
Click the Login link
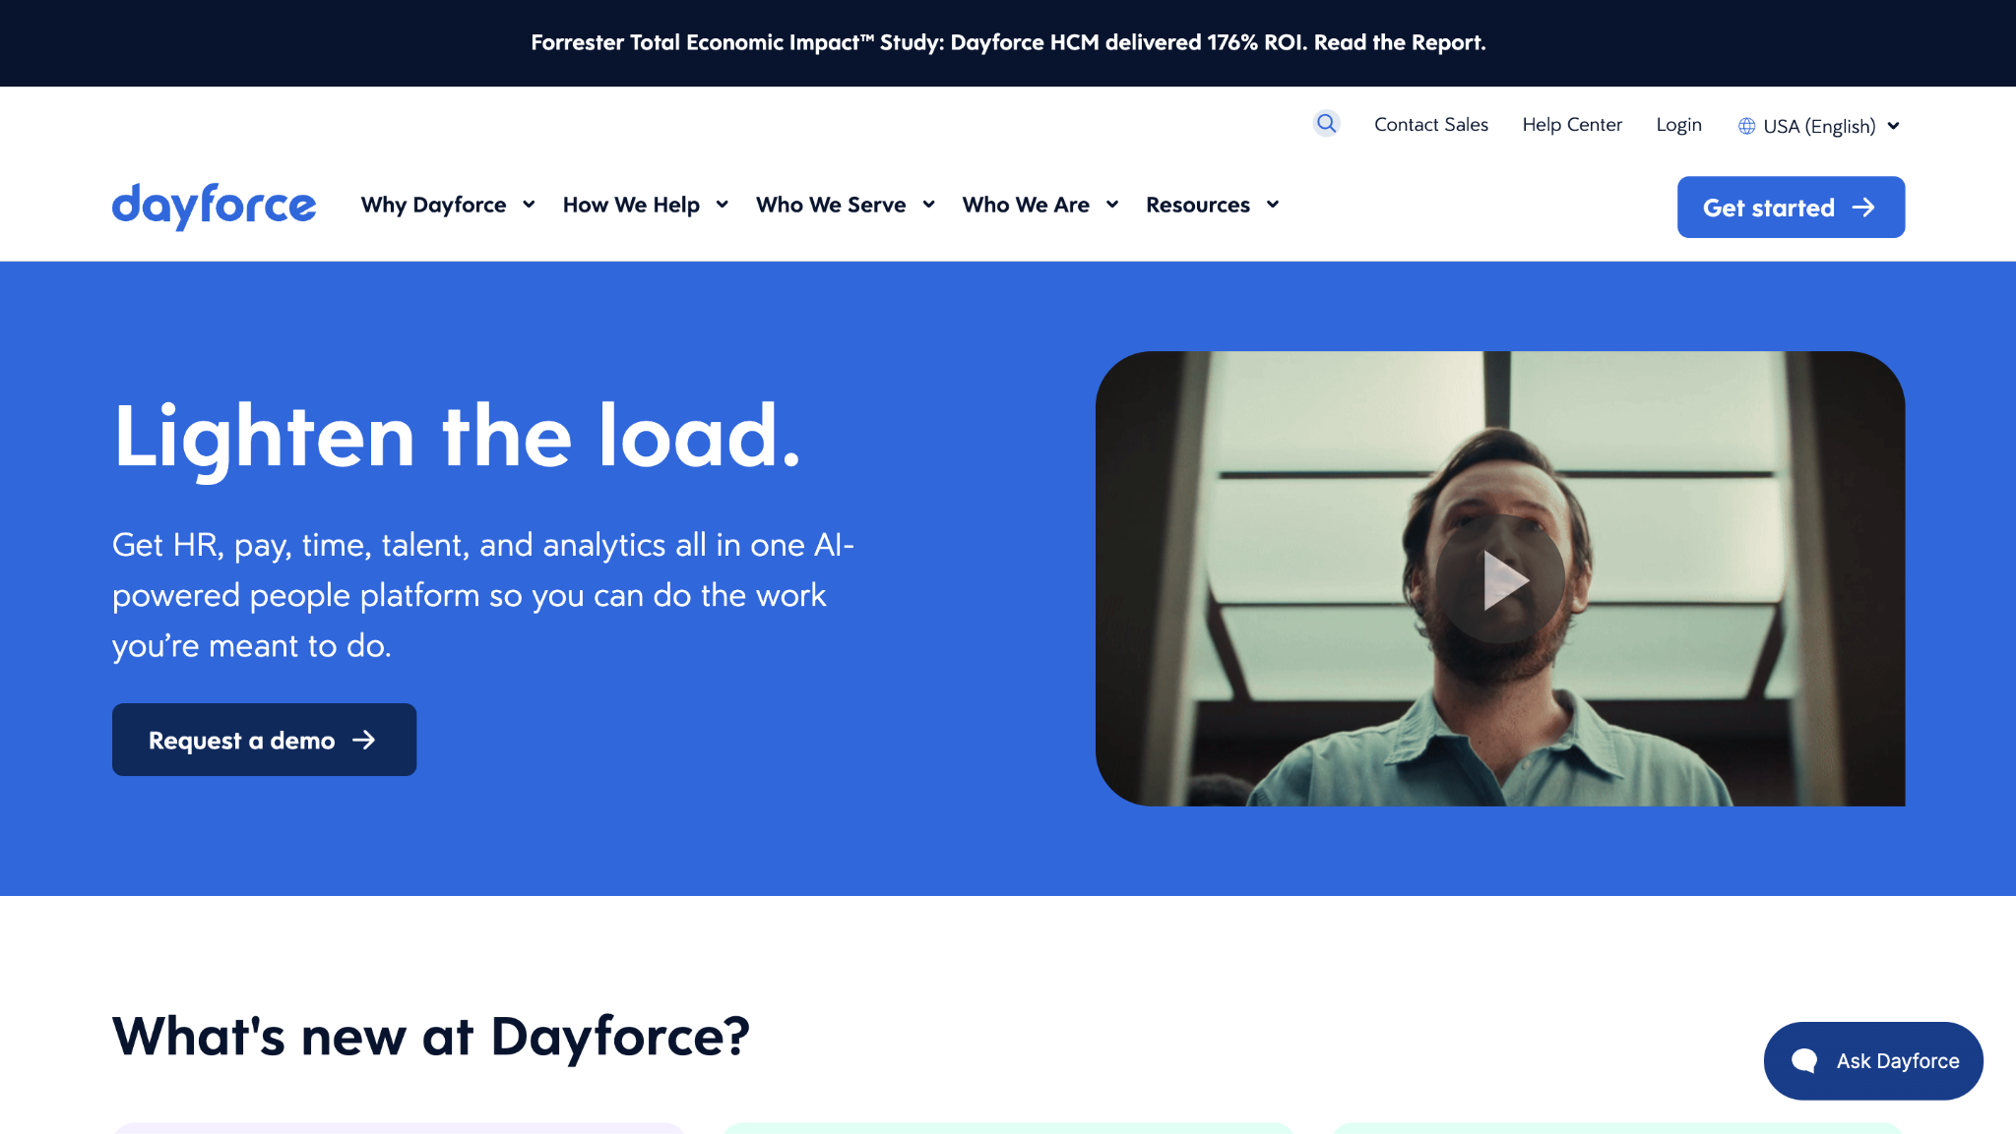click(x=1678, y=124)
